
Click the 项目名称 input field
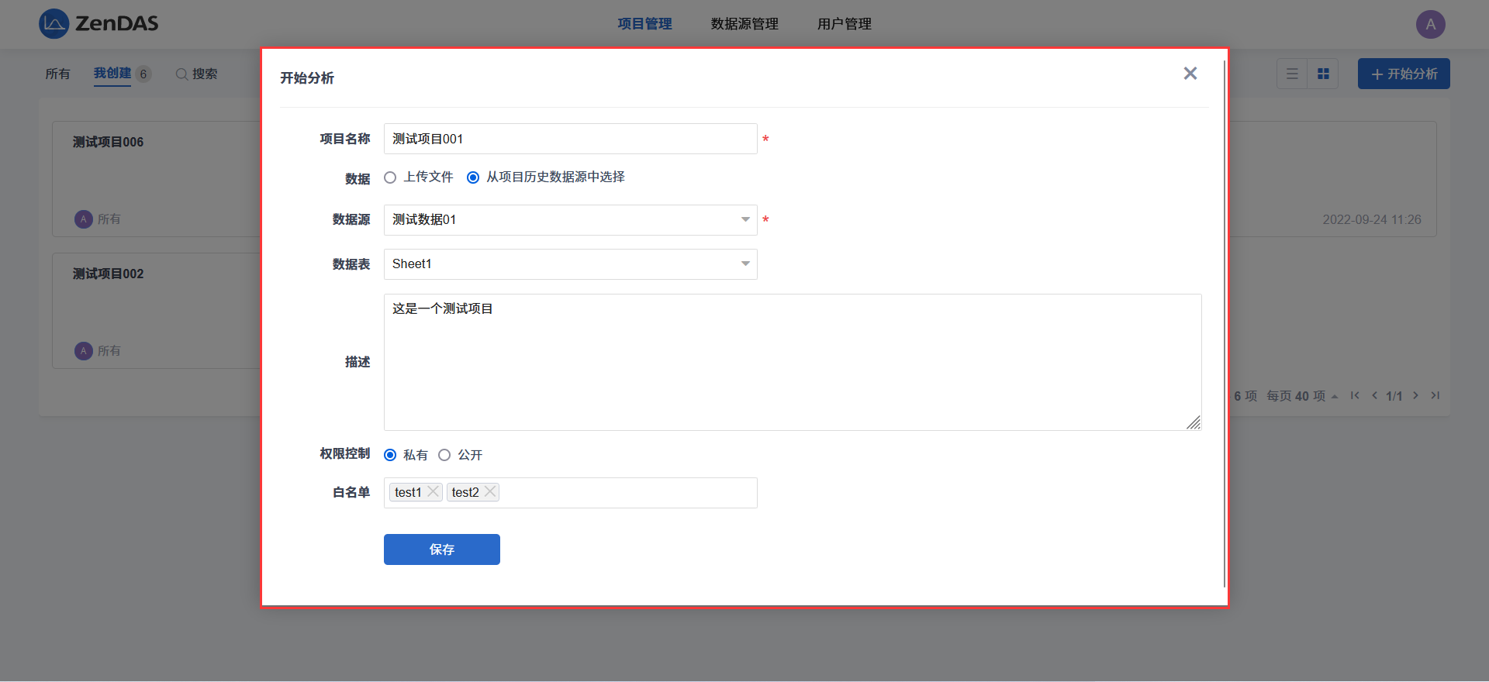point(570,139)
